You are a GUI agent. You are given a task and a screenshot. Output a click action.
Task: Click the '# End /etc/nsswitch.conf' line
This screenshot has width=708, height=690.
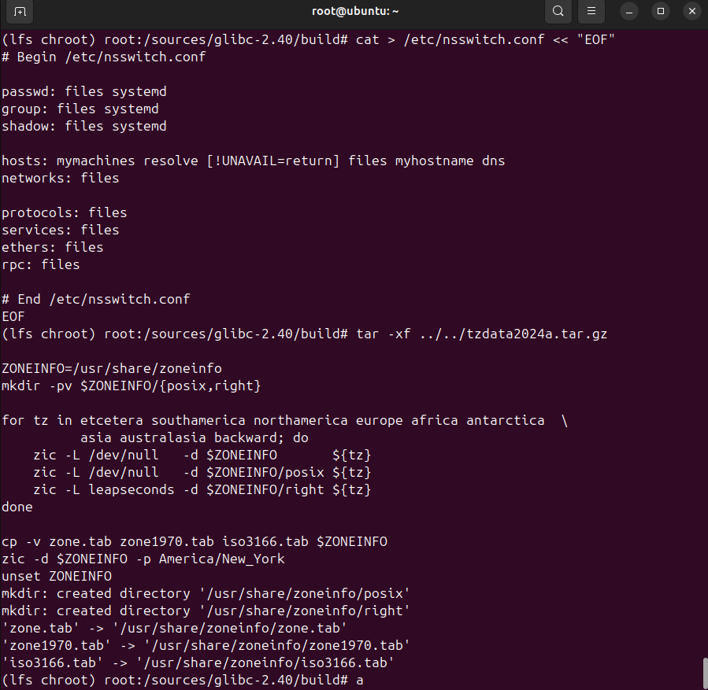(95, 299)
